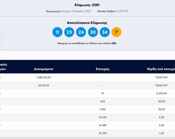Open the 'εδώ' online submission link

click(x=114, y=43)
